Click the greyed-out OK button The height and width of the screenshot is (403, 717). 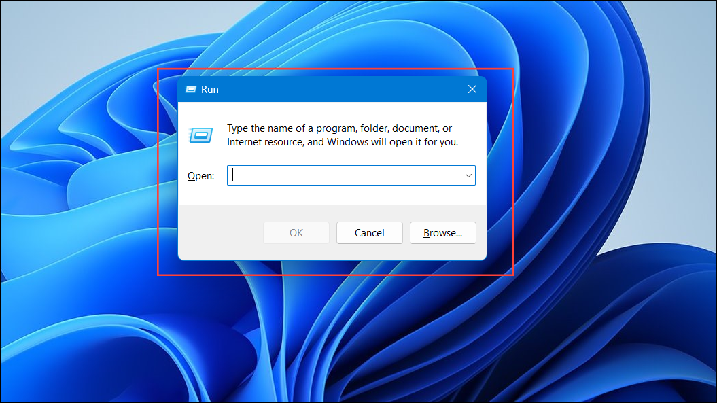click(x=296, y=233)
